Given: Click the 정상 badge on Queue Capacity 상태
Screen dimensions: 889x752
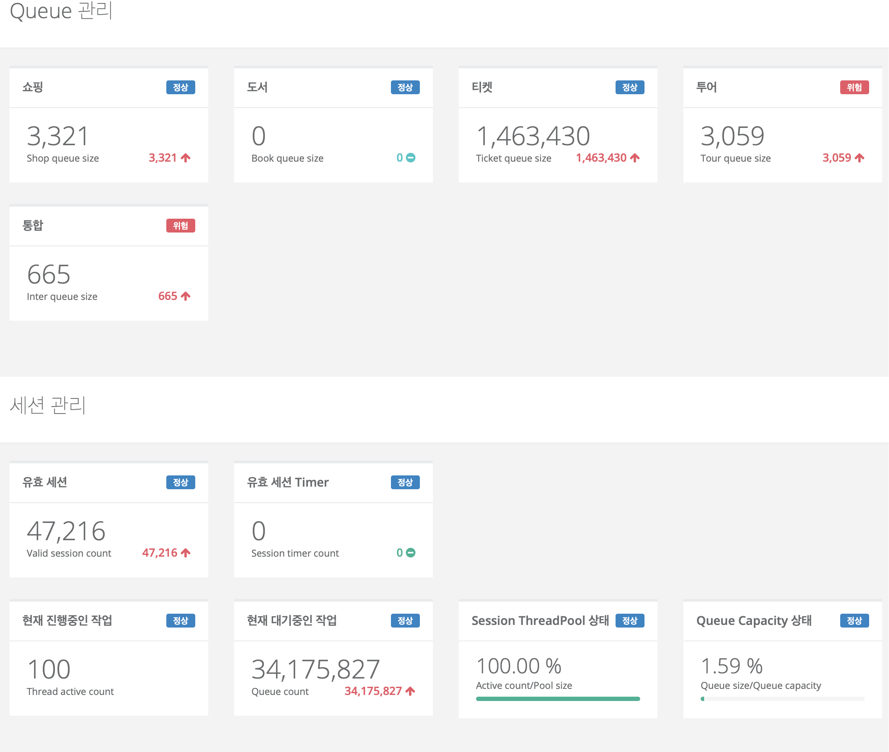Looking at the screenshot, I should (x=854, y=621).
